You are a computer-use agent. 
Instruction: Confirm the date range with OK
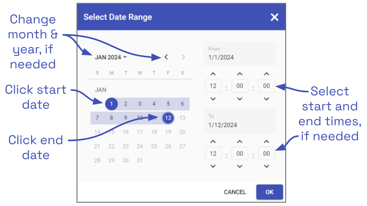[269, 192]
